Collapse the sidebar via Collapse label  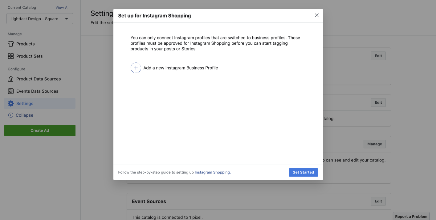(x=24, y=115)
